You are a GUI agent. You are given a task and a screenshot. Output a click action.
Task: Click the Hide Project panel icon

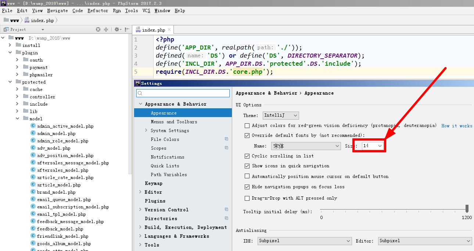pos(127,29)
